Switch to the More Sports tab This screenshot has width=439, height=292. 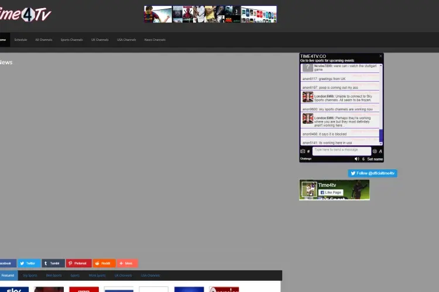click(97, 276)
